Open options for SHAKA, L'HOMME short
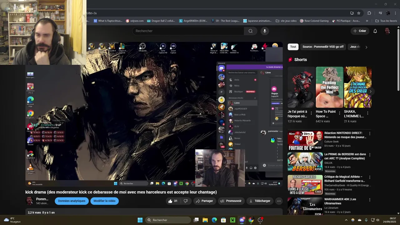Viewport: 400px width, 225px height. click(x=367, y=113)
